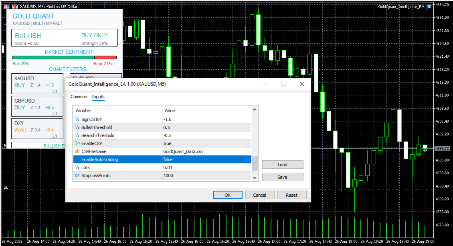Click the inputs list scrollbar thumb
This screenshot has width=453, height=246.
tap(255, 163)
